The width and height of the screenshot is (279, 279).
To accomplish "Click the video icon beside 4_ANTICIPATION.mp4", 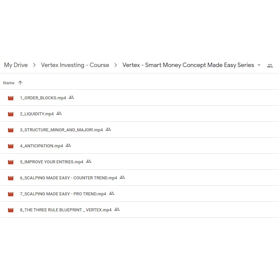I will point(10,146).
